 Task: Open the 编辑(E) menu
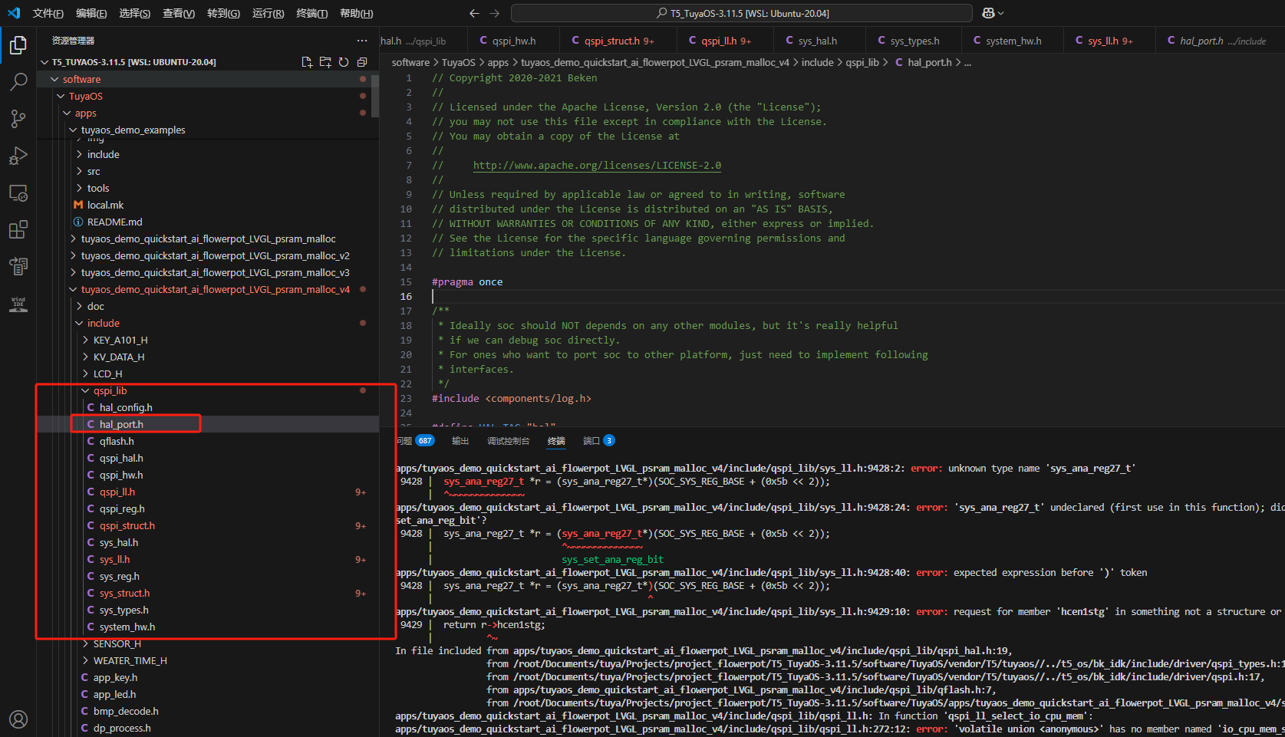coord(91,13)
